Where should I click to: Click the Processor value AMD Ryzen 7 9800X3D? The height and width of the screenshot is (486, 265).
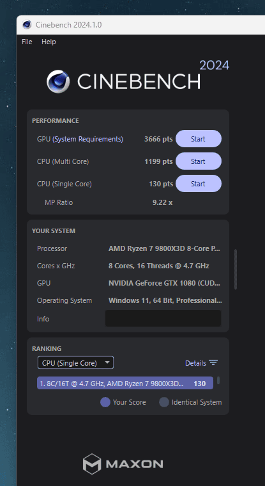(164, 248)
